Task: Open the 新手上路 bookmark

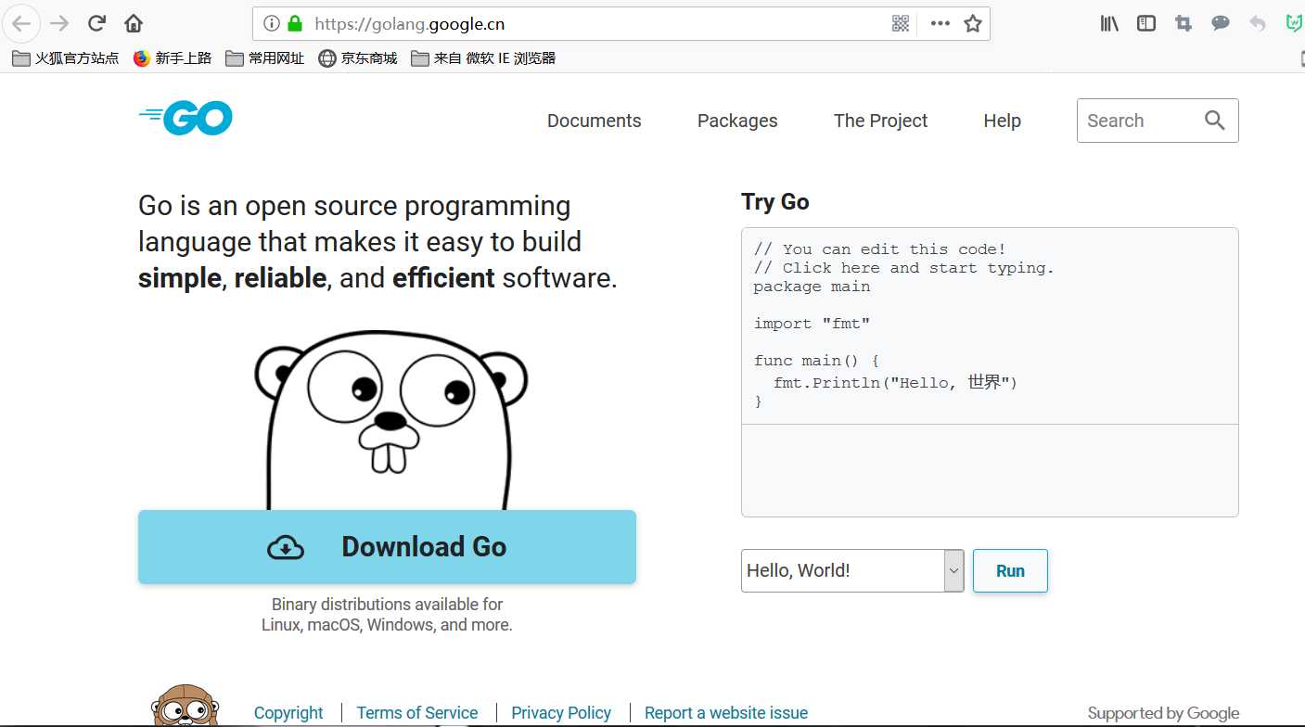Action: click(173, 58)
